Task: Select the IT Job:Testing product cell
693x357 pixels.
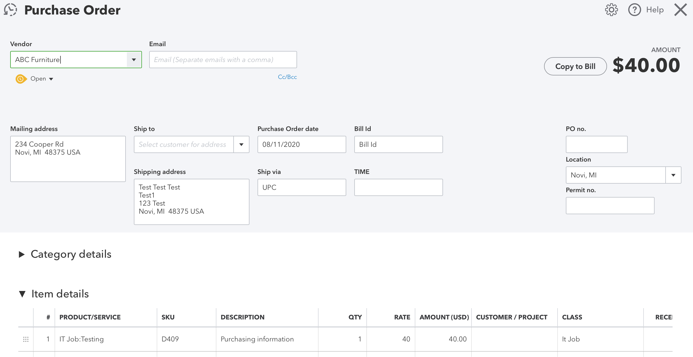Action: (x=105, y=339)
